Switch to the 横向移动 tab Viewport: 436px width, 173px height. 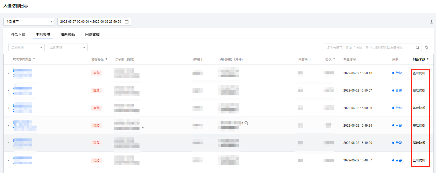pyautogui.click(x=68, y=35)
